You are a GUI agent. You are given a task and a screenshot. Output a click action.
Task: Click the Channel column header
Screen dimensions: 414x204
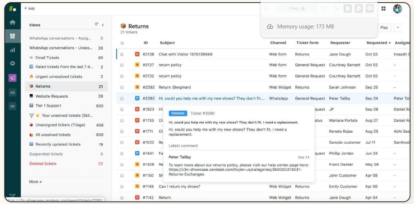point(278,43)
